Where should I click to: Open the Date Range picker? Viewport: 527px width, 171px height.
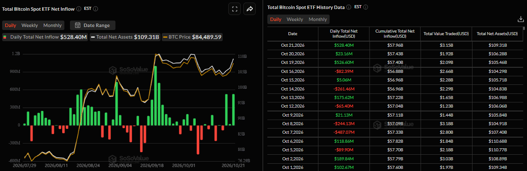tap(93, 25)
